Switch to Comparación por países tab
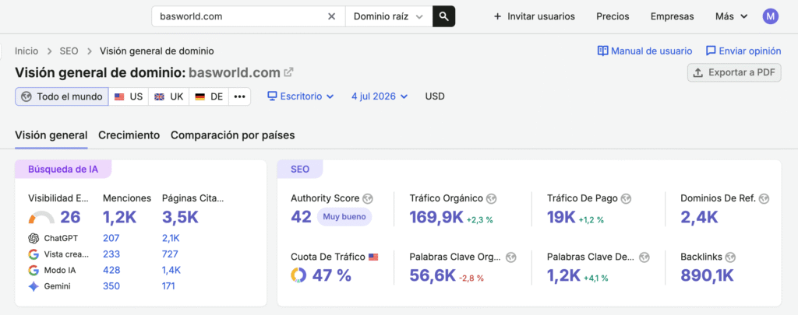The height and width of the screenshot is (315, 798). [x=232, y=135]
